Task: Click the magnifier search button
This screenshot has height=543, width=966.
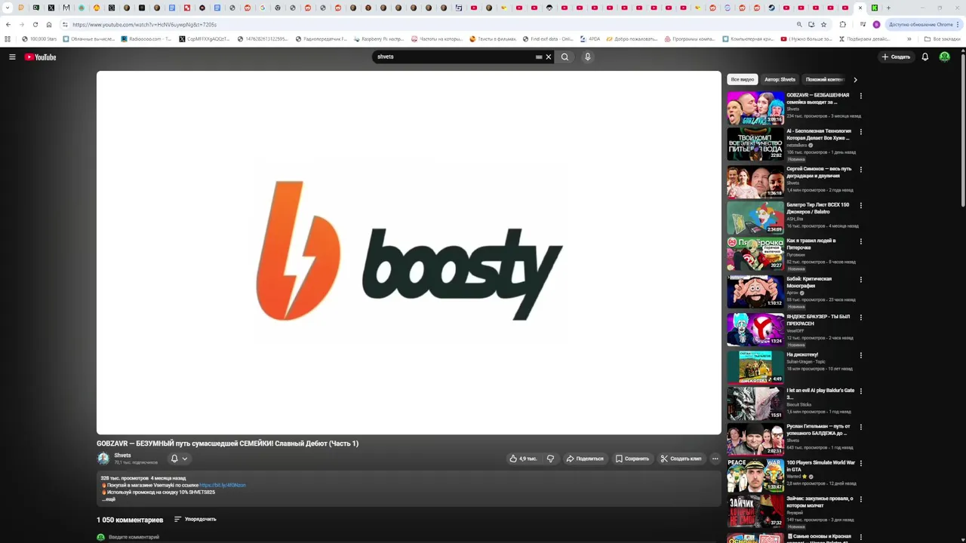Action: point(565,57)
